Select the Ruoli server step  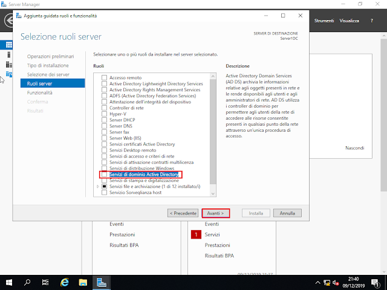[x=53, y=83]
